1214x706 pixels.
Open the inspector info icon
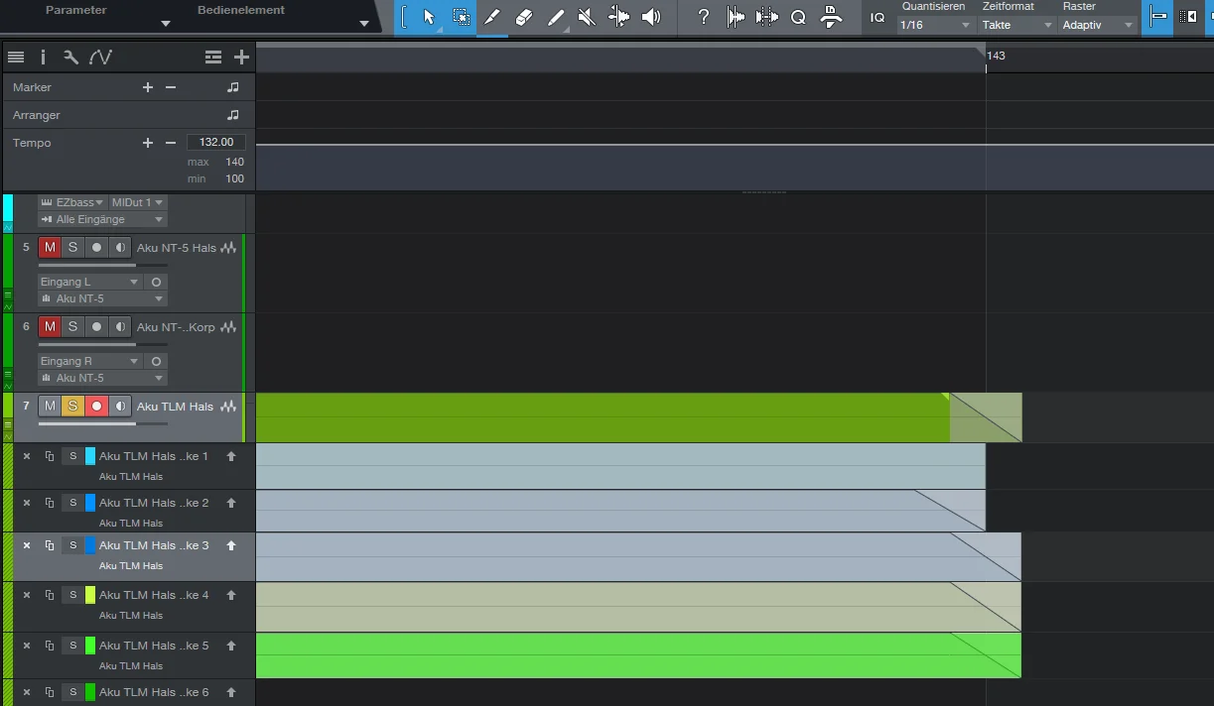click(x=43, y=58)
